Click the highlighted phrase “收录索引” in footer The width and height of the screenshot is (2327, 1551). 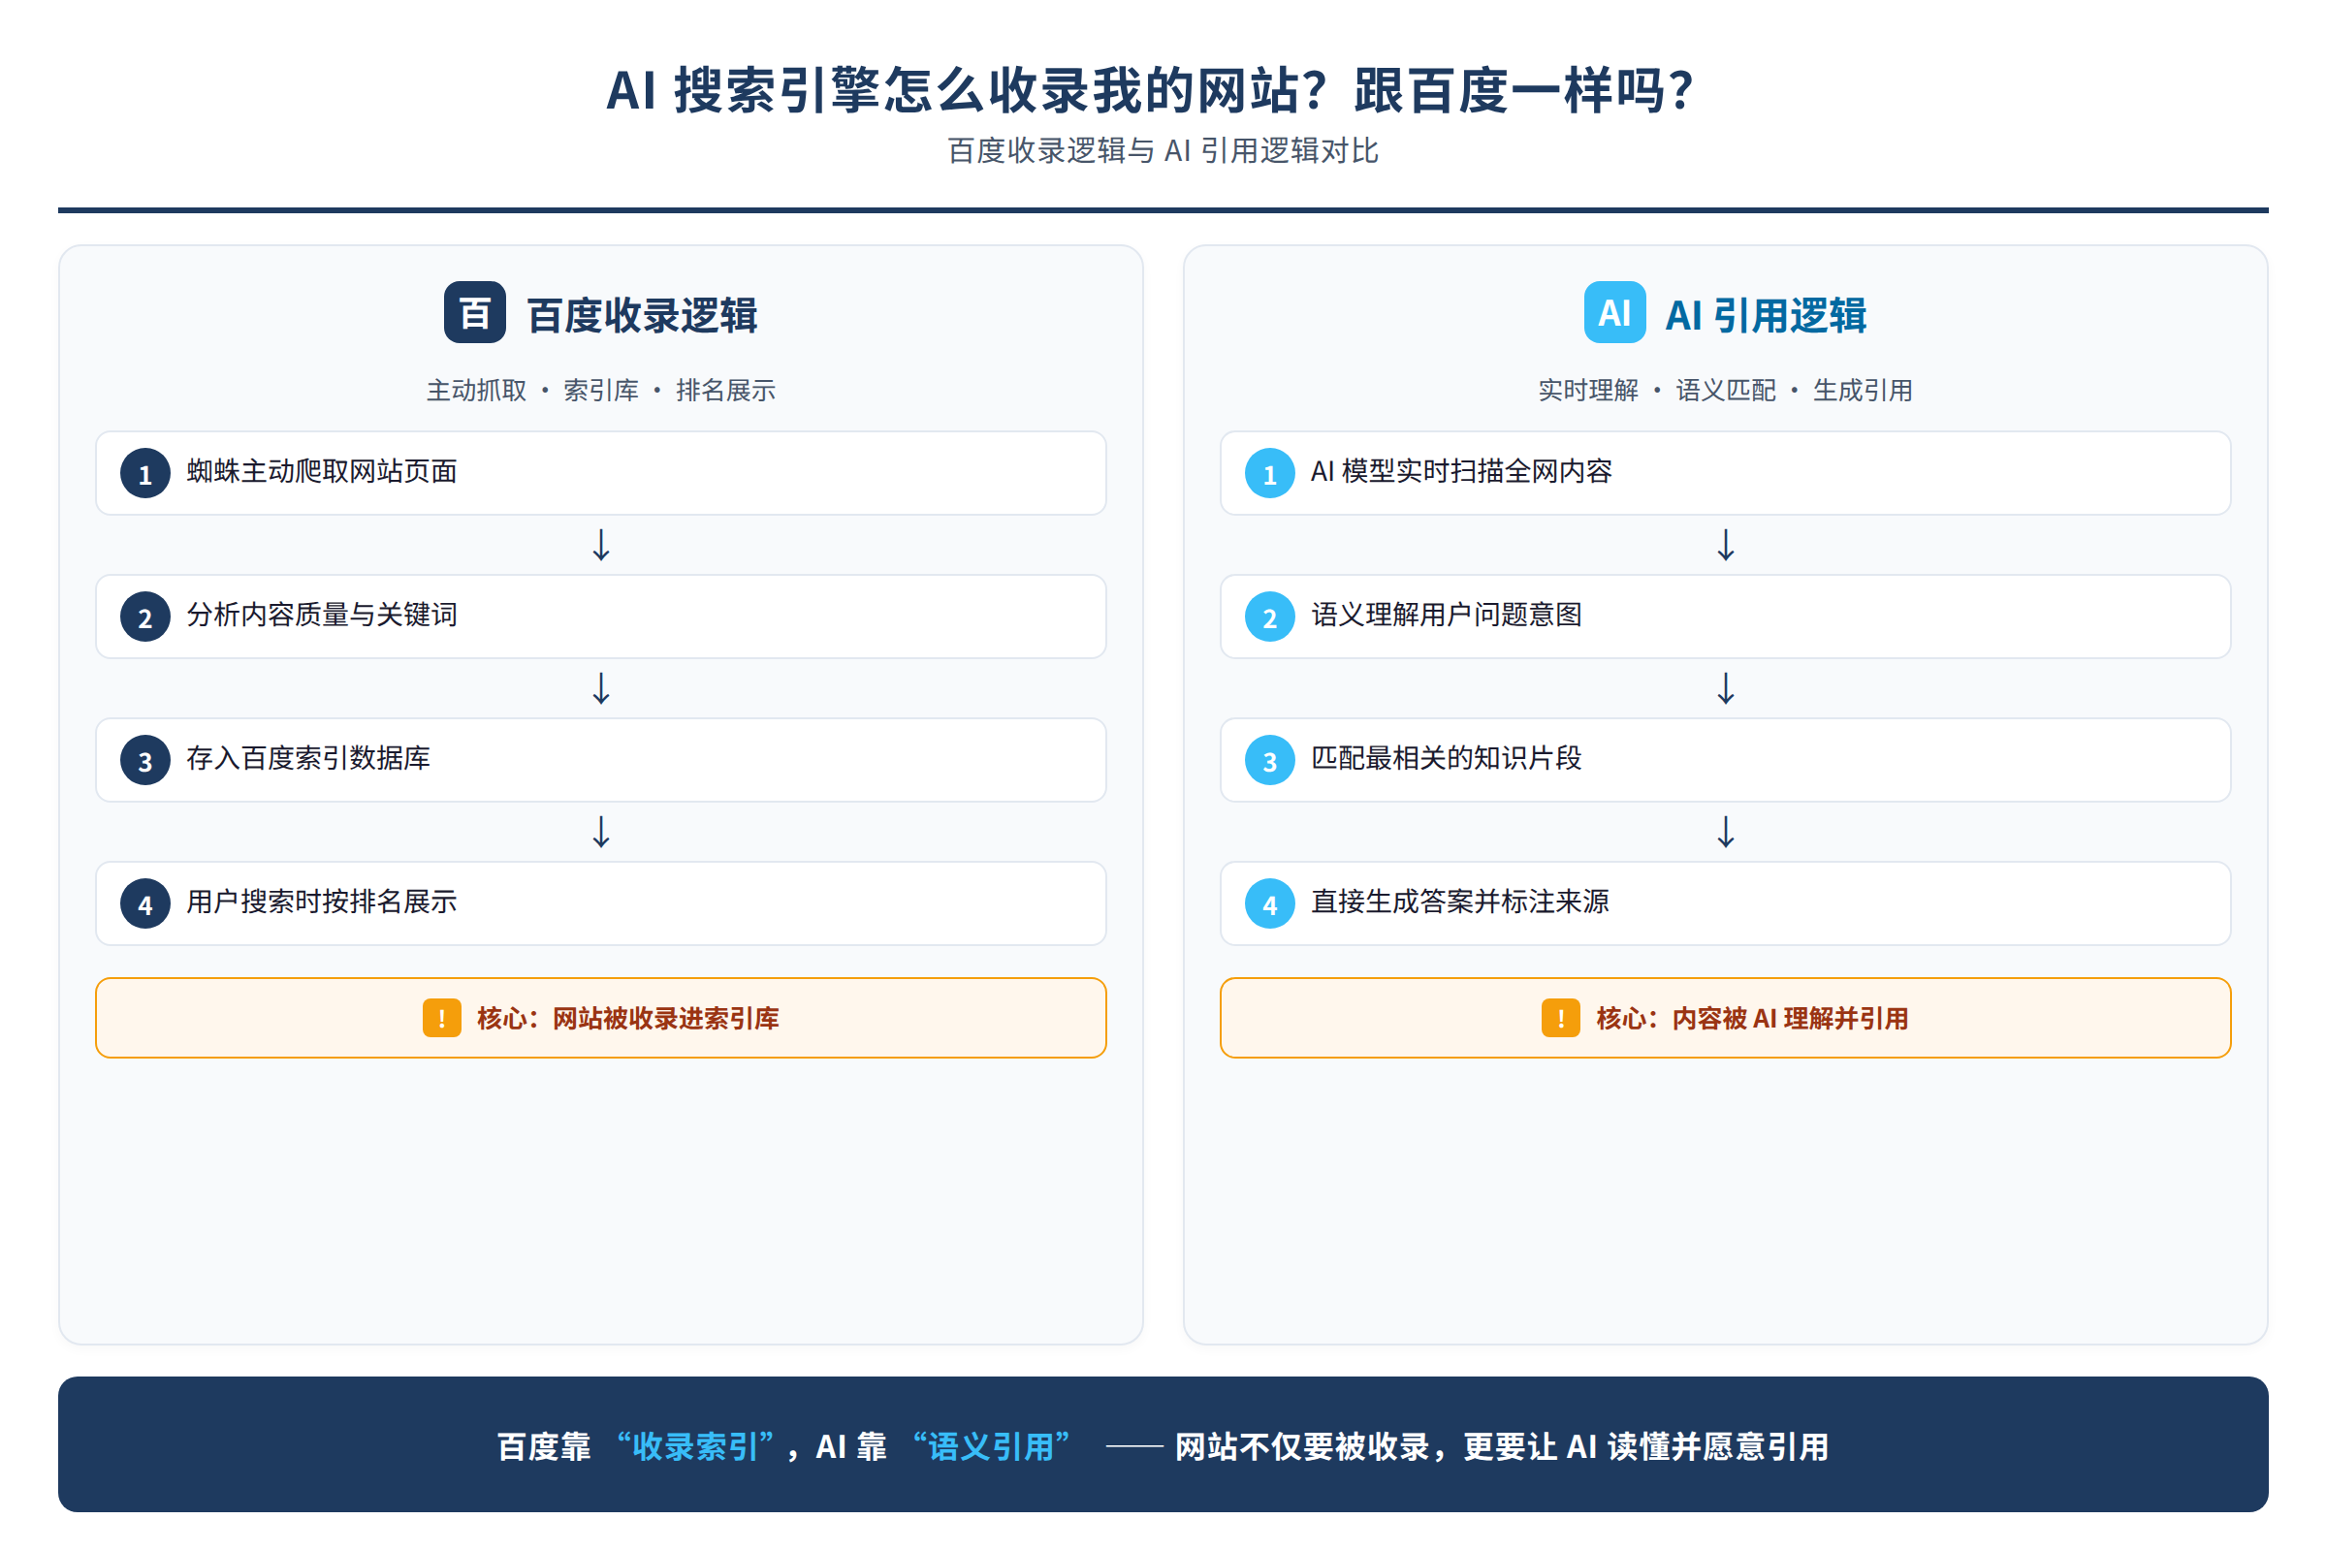(x=694, y=1446)
